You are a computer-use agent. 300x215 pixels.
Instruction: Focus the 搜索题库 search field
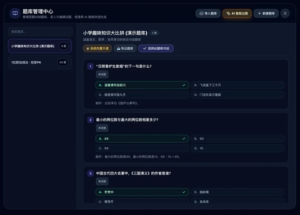click(x=40, y=32)
